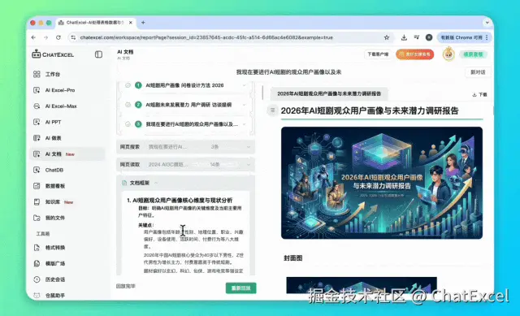The height and width of the screenshot is (316, 520).
Task: Expand step 1 问卷设计方法 chevron
Action: point(244,85)
